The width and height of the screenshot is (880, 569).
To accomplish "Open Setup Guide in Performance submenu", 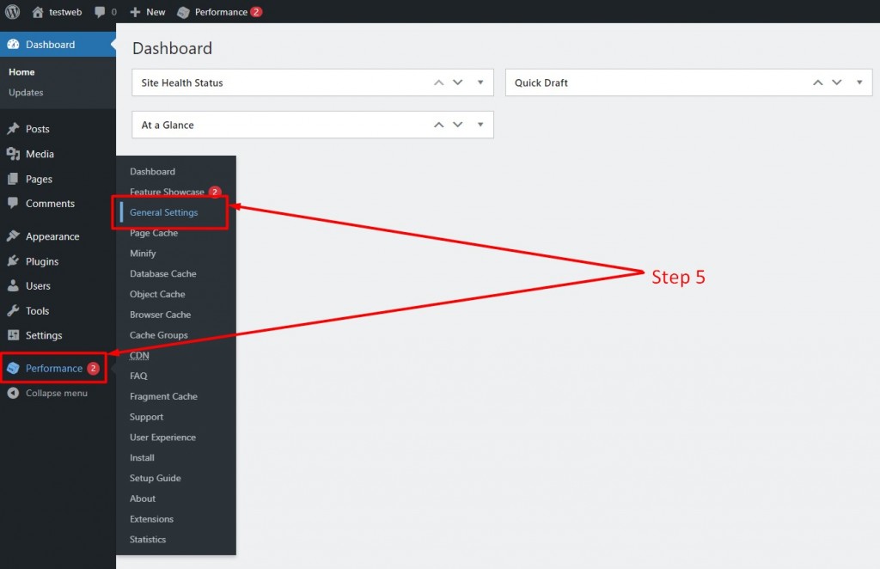I will click(155, 478).
